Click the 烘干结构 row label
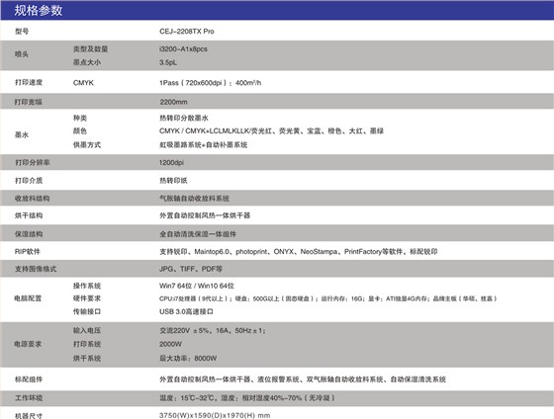The image size is (554, 419). [x=29, y=215]
